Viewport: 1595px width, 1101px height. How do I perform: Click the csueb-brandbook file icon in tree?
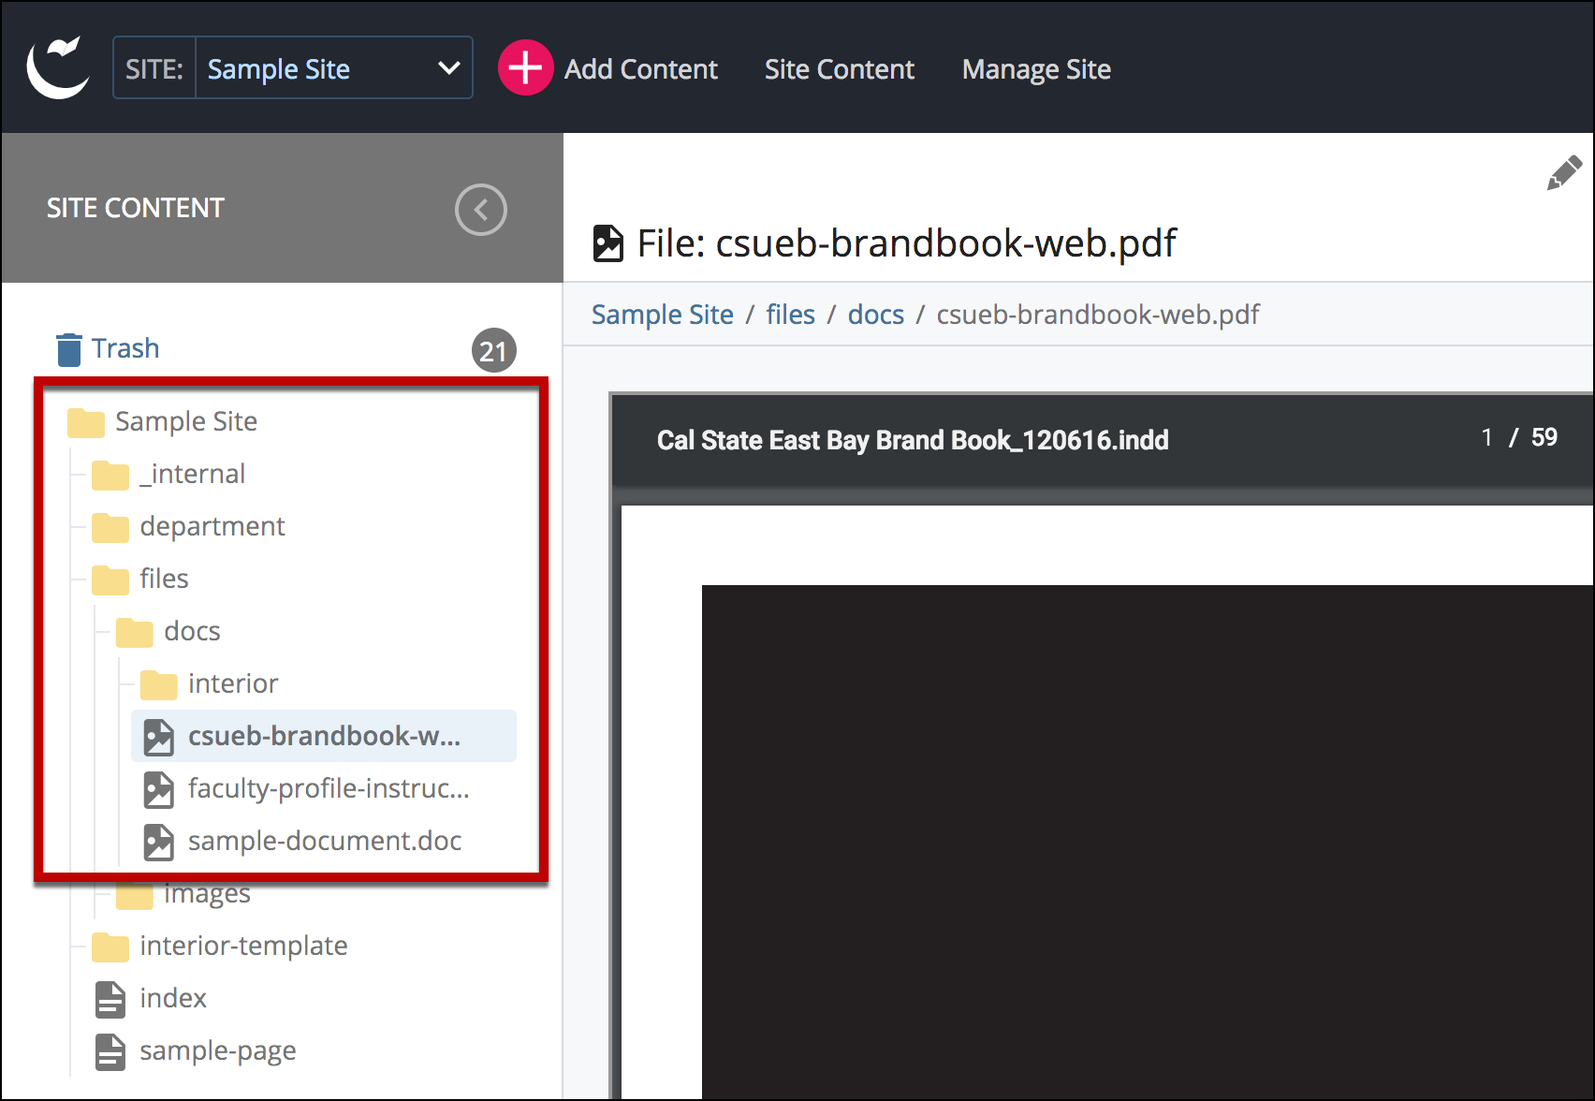point(158,737)
